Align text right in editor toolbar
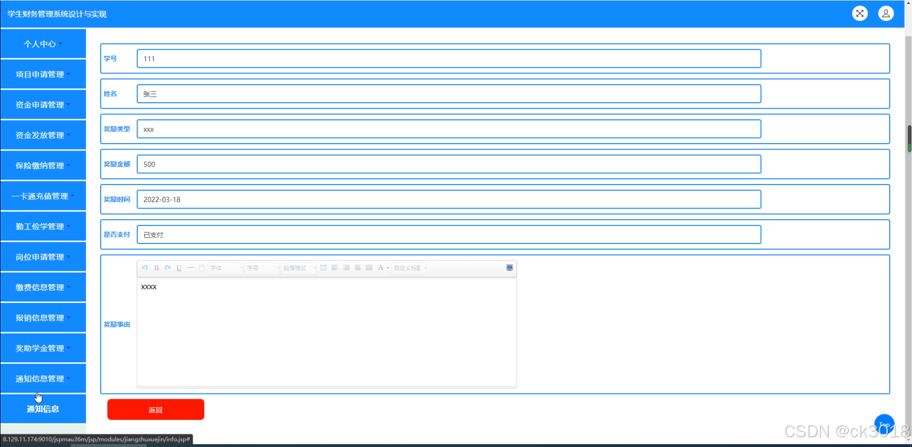 point(346,268)
